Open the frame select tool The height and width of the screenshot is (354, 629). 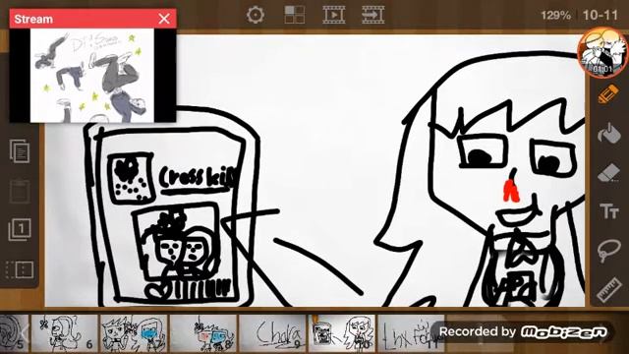[x=20, y=269]
